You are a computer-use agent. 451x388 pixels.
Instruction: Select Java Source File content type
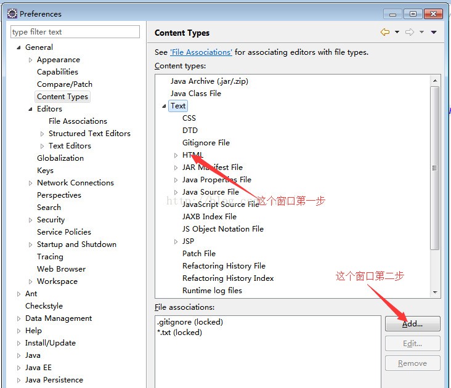[210, 192]
